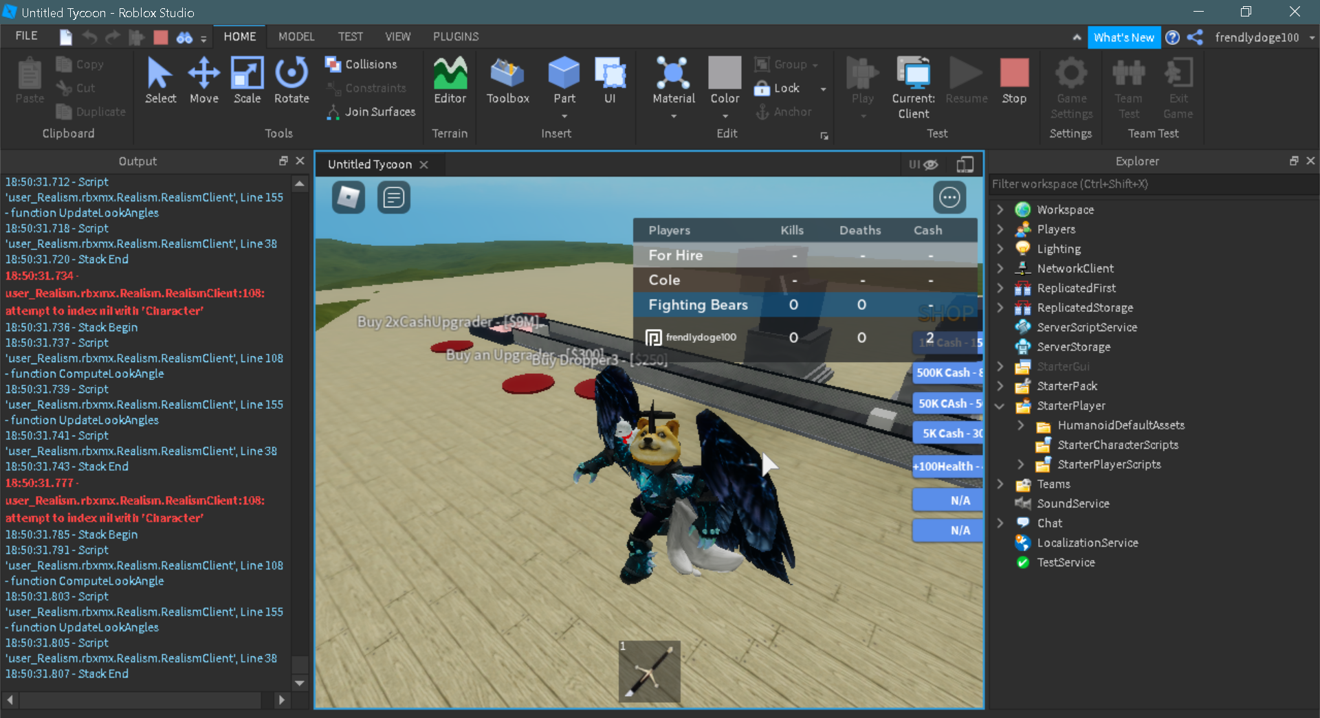Click the What's New button
This screenshot has height=718, width=1320.
click(1124, 37)
